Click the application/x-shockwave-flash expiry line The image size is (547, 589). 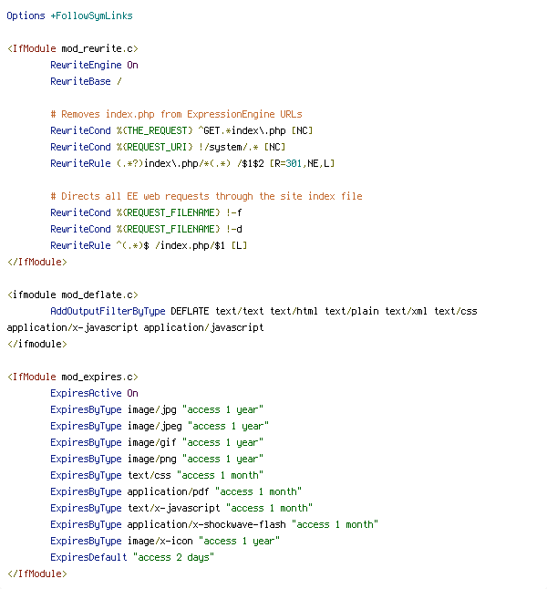(213, 524)
